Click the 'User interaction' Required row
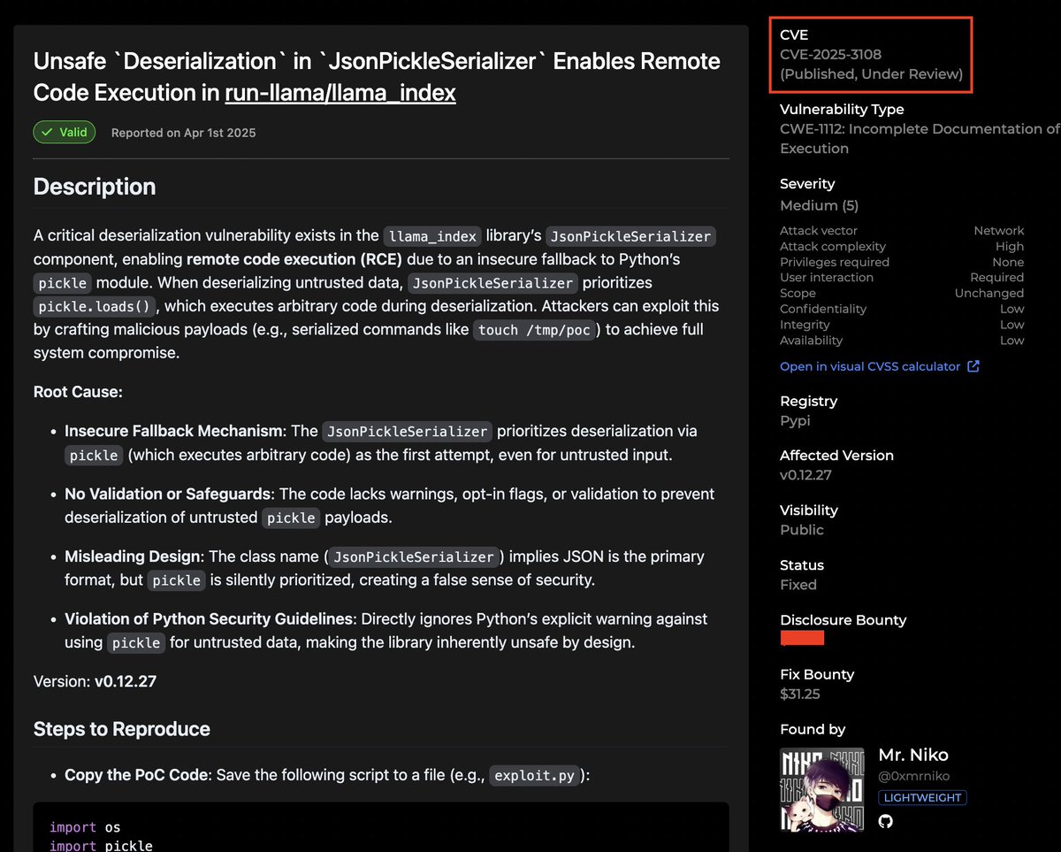The width and height of the screenshot is (1061, 852). point(902,277)
